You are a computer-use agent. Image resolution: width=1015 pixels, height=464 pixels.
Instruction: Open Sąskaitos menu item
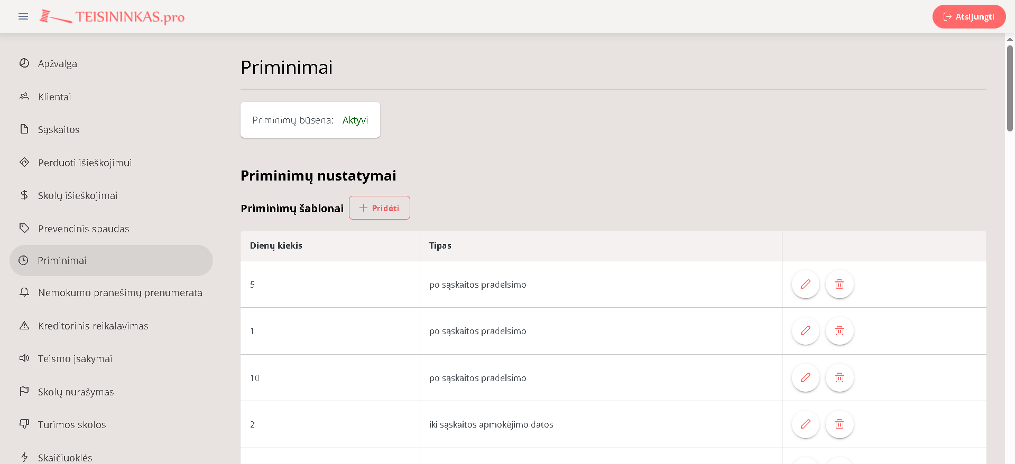(x=59, y=130)
